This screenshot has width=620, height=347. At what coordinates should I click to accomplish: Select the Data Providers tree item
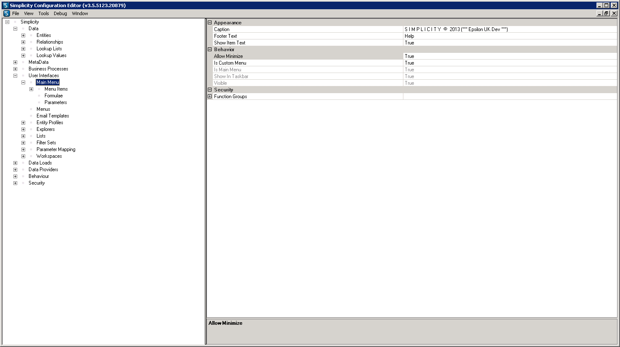pos(43,170)
